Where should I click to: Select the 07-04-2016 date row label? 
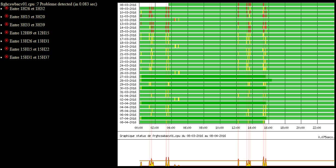click(x=128, y=118)
